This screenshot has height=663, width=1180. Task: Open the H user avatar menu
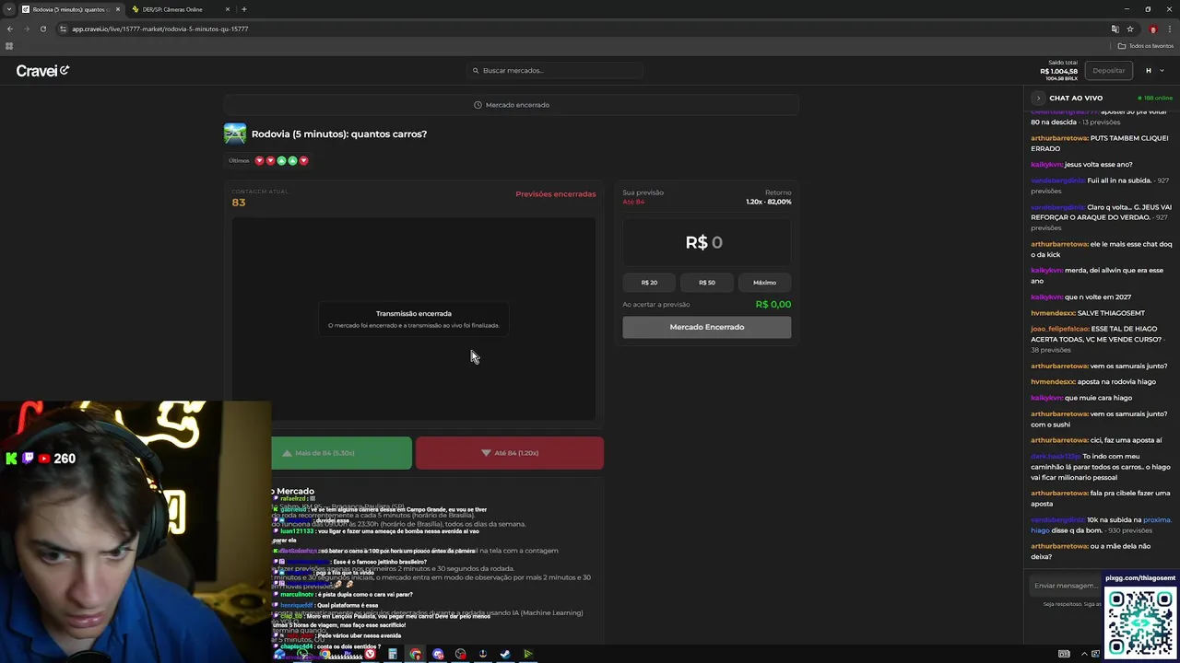[1149, 71]
